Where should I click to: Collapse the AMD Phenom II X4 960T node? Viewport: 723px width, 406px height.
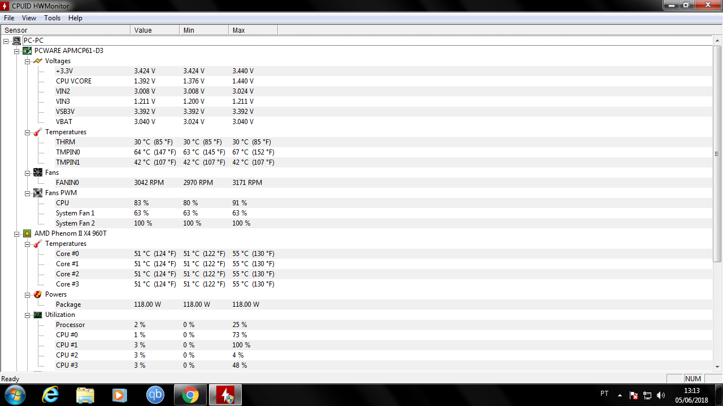[x=17, y=233]
